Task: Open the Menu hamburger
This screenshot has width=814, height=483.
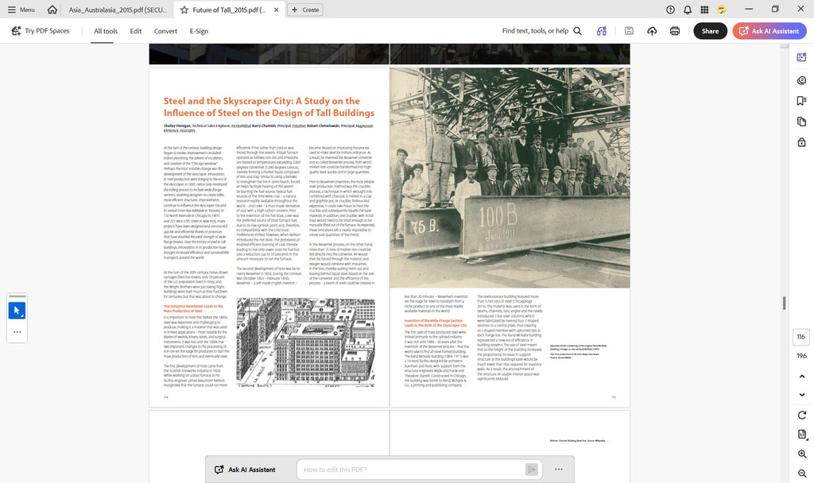Action: [x=21, y=10]
